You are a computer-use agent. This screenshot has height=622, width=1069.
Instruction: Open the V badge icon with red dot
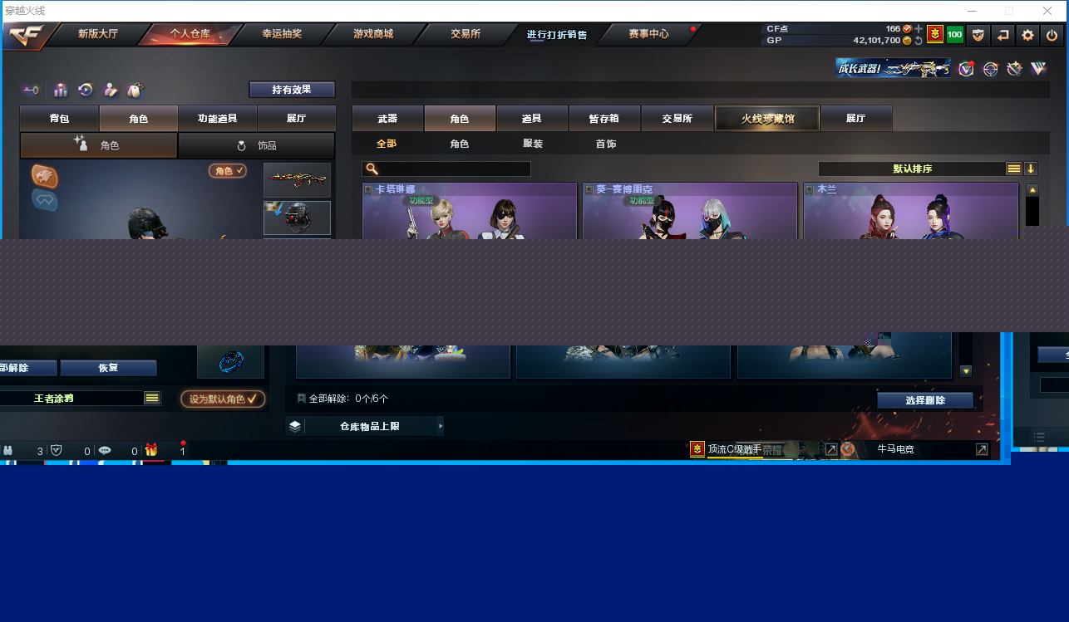pos(966,69)
